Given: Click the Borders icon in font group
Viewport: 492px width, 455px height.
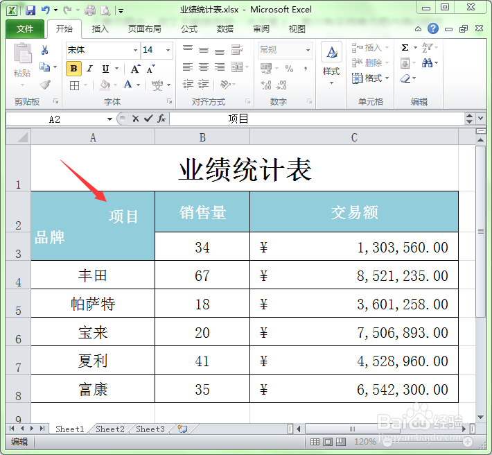Looking at the screenshot, I should [x=74, y=85].
